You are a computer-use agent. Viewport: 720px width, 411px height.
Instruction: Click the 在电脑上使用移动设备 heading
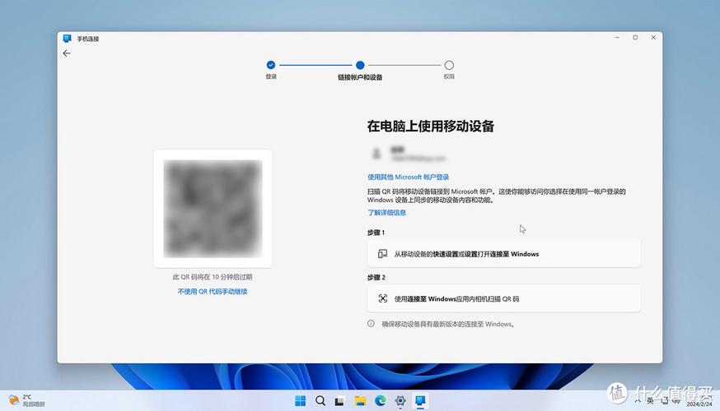[x=431, y=127]
